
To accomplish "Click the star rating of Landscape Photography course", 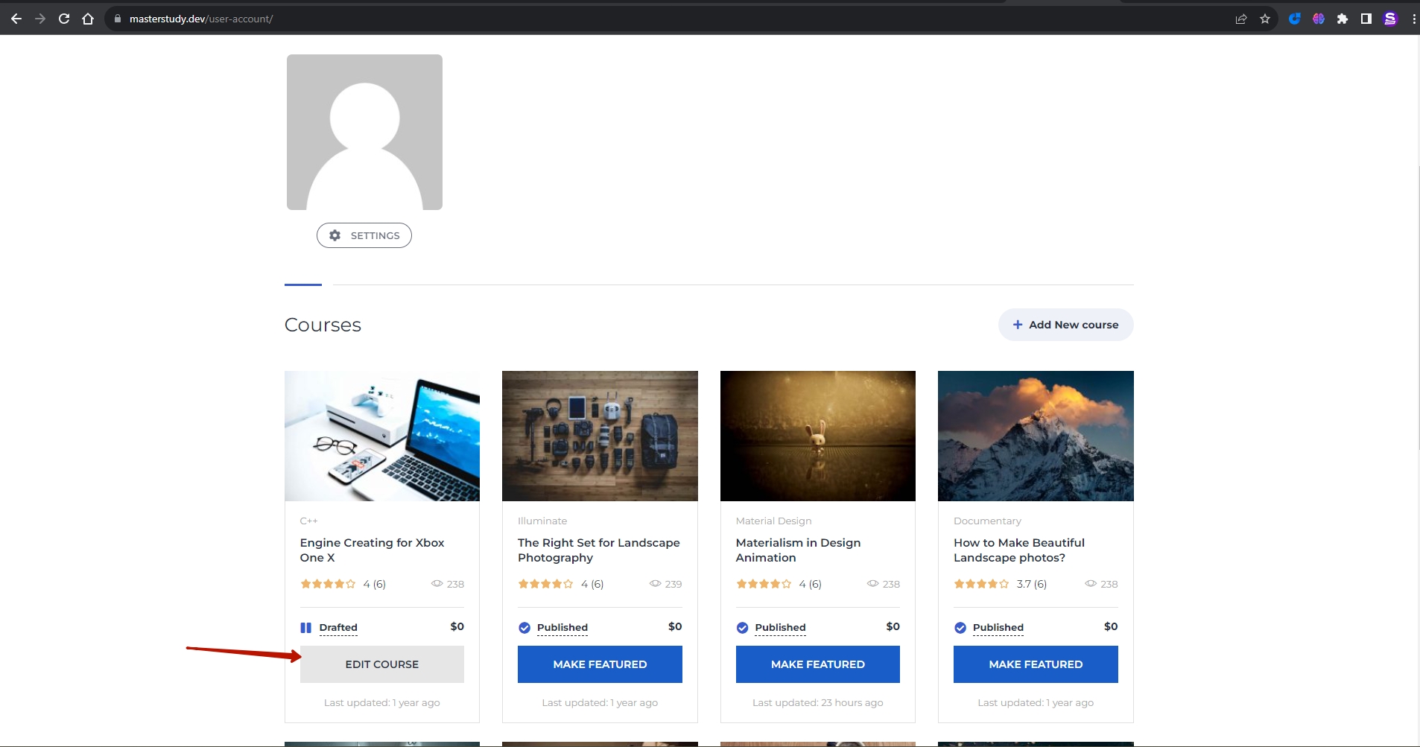I will [545, 584].
